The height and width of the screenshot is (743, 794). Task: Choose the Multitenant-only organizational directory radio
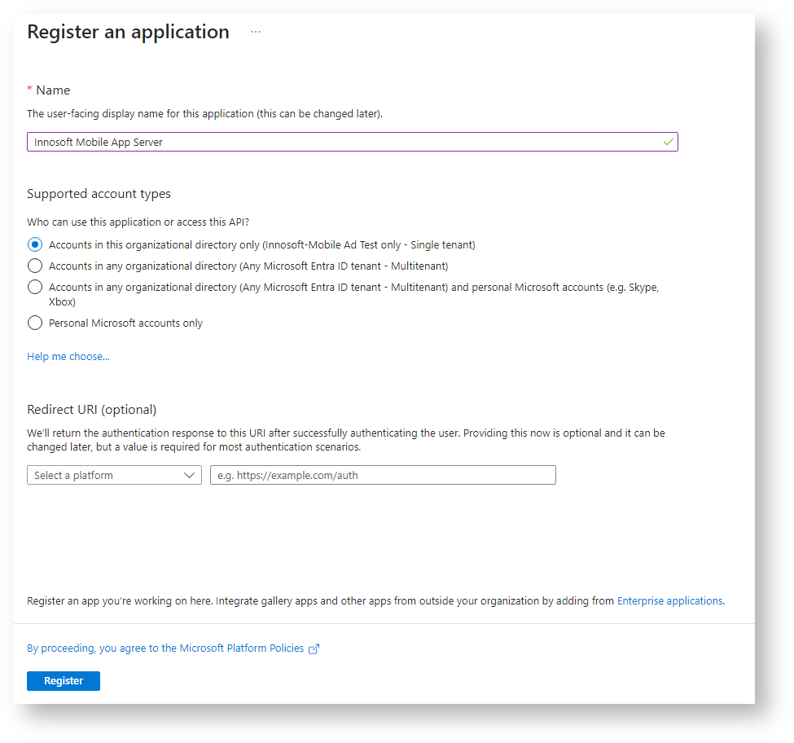[35, 266]
